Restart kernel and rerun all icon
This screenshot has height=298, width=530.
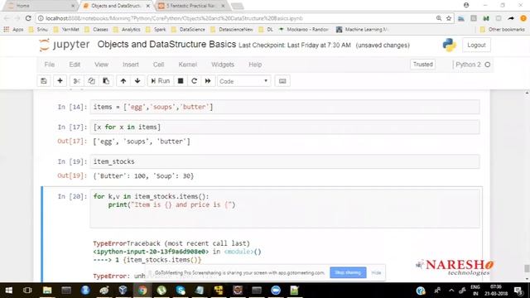click(208, 81)
